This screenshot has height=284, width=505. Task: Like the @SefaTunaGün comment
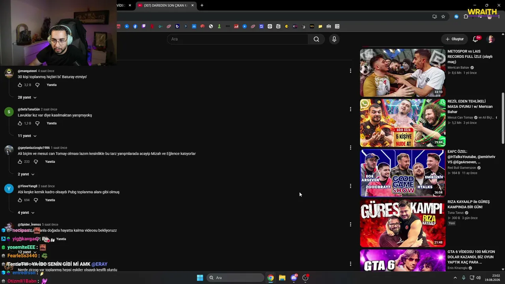point(20,123)
